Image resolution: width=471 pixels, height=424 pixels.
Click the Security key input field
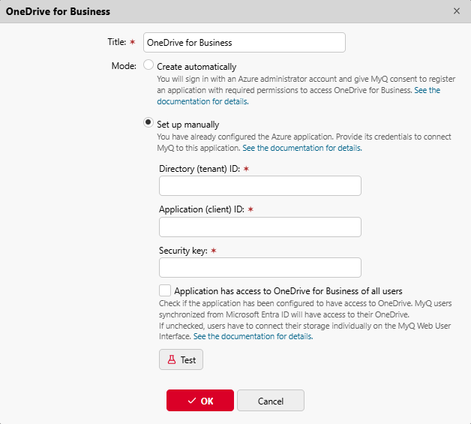click(x=259, y=268)
